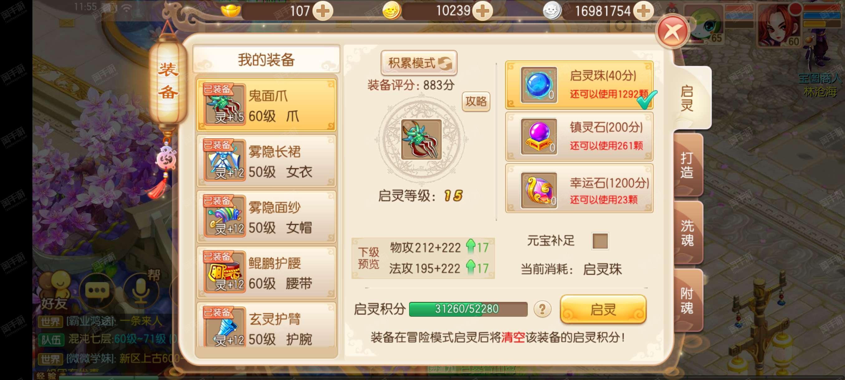Select 幸运石(1200分) material option
Image resolution: width=845 pixels, height=380 pixels.
(579, 188)
